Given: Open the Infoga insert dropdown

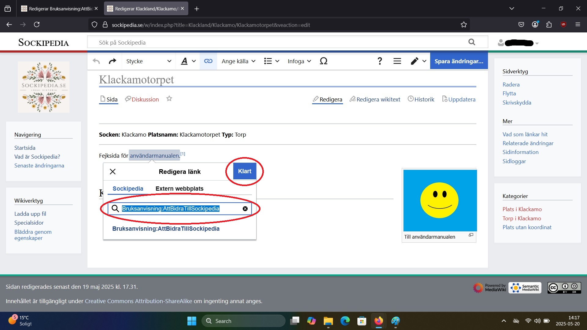Looking at the screenshot, I should (x=299, y=61).
